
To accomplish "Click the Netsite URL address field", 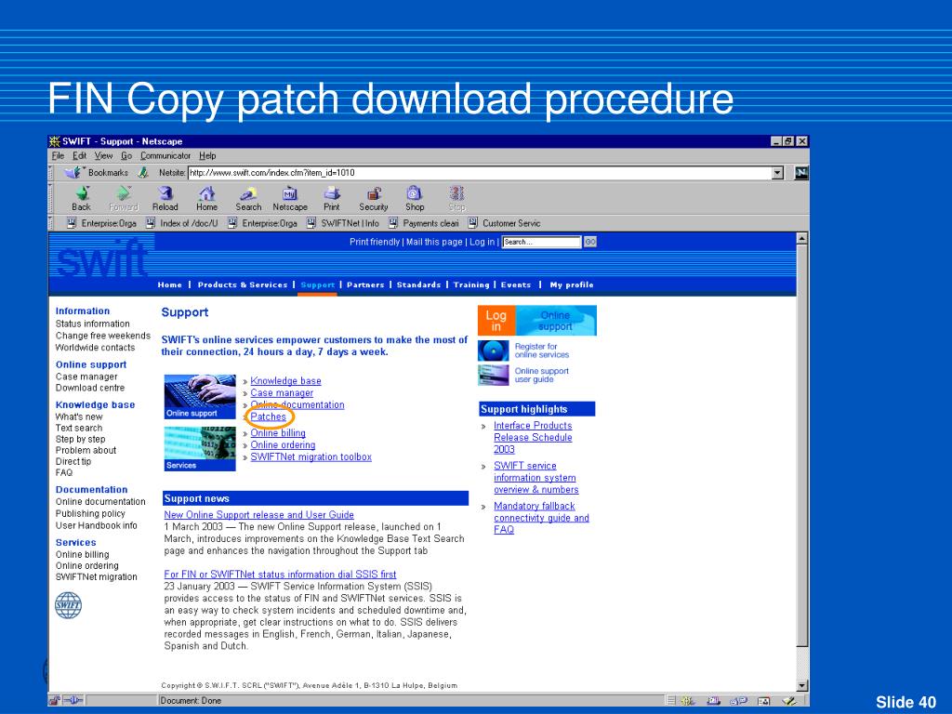I will [x=480, y=173].
